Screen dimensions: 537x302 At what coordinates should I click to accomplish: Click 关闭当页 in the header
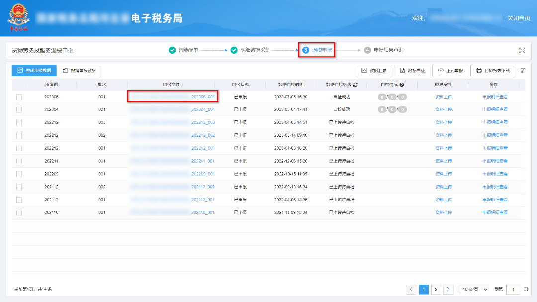click(x=519, y=18)
